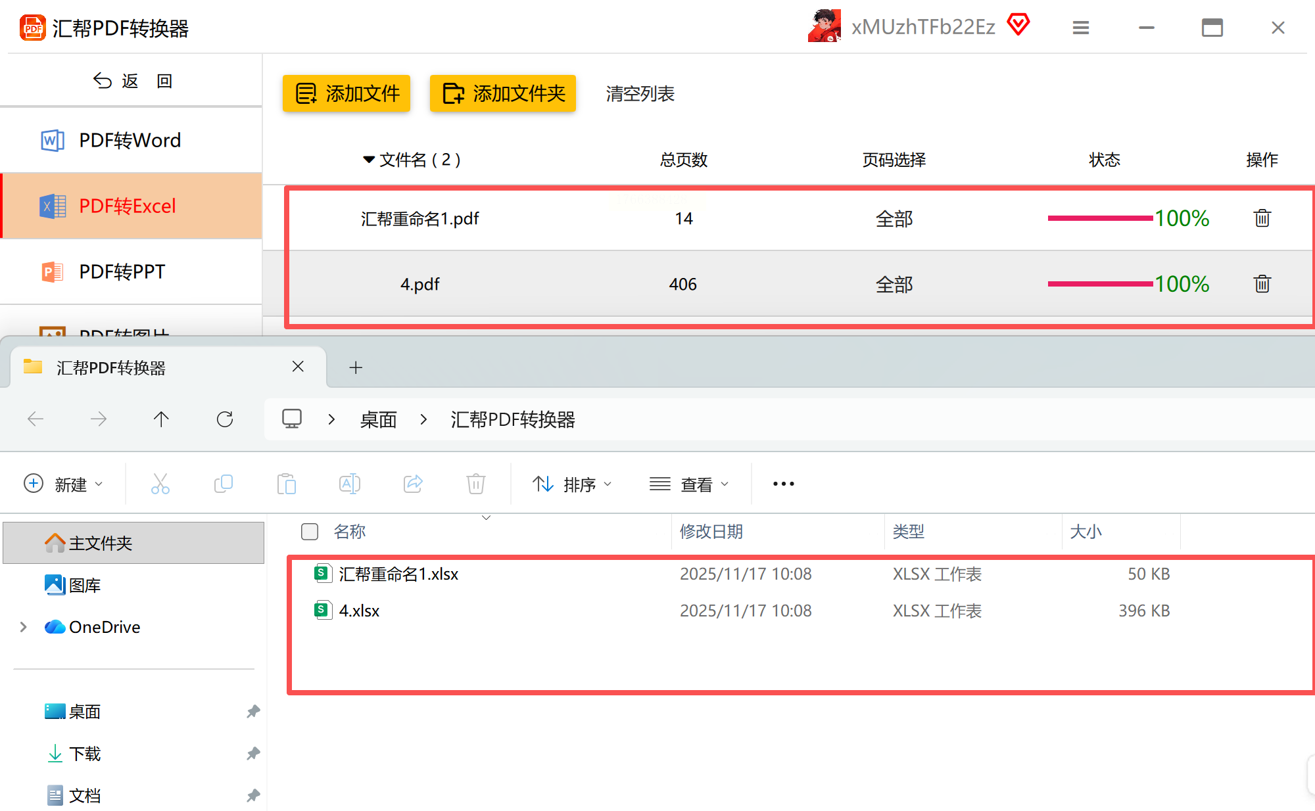Click the VIP diamond icon beside username
Image resolution: width=1315 pixels, height=811 pixels.
tap(1018, 25)
